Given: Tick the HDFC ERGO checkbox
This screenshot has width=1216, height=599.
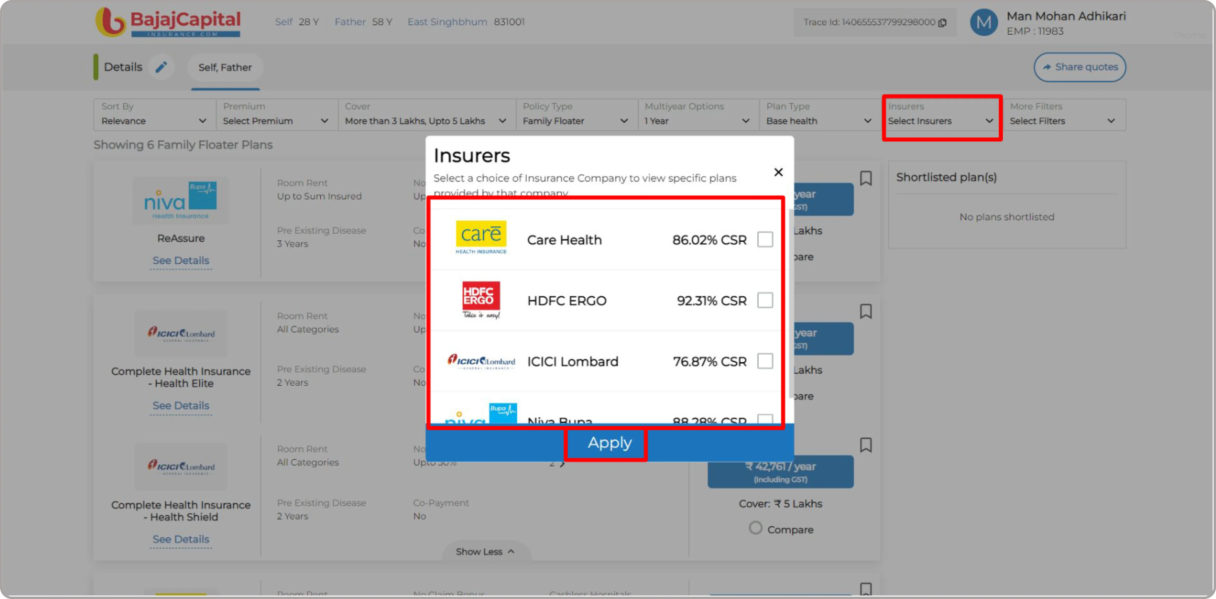Looking at the screenshot, I should pyautogui.click(x=765, y=300).
